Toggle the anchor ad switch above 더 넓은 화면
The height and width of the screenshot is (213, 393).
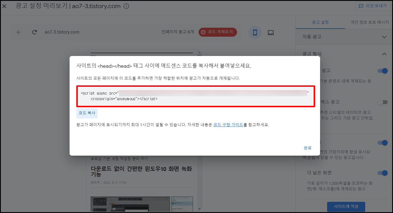click(x=383, y=143)
